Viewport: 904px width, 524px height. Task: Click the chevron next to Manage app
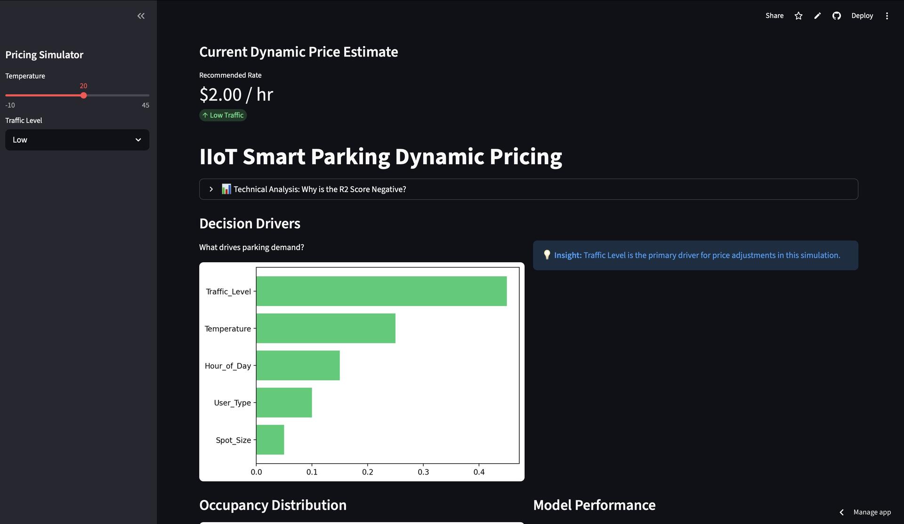(842, 512)
